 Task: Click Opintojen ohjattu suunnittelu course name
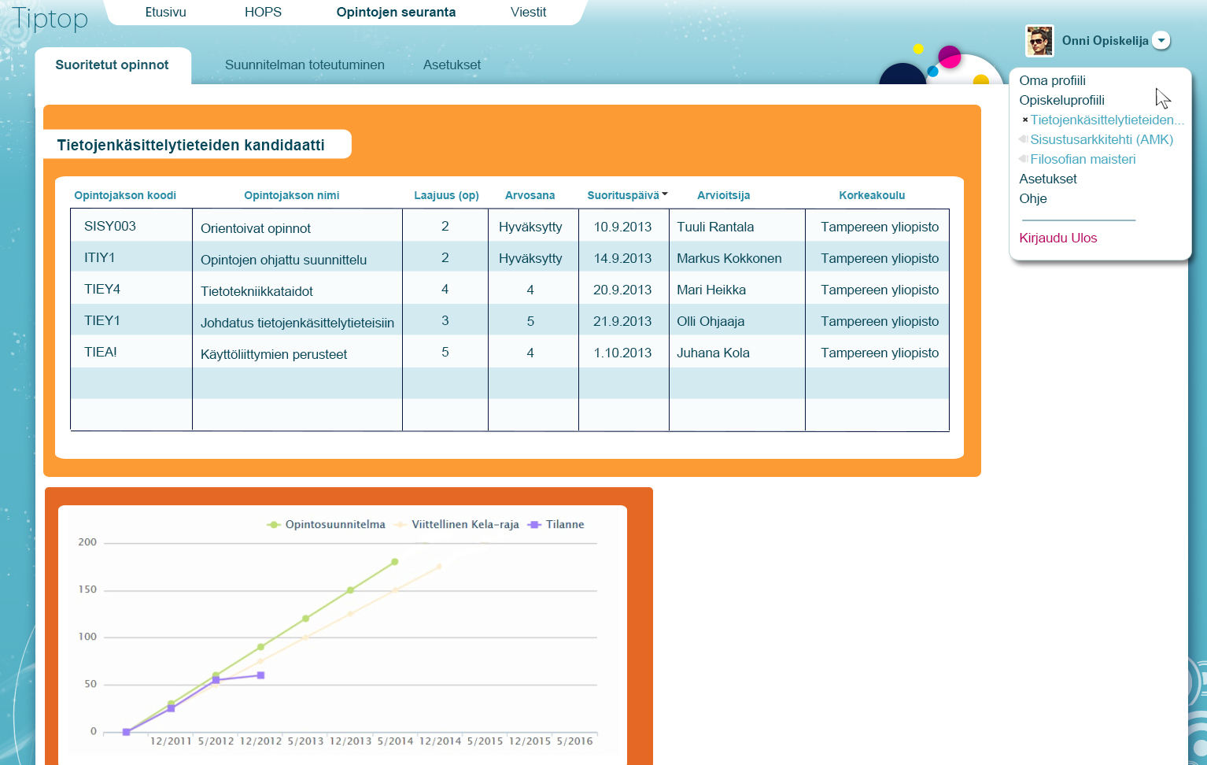tap(283, 260)
